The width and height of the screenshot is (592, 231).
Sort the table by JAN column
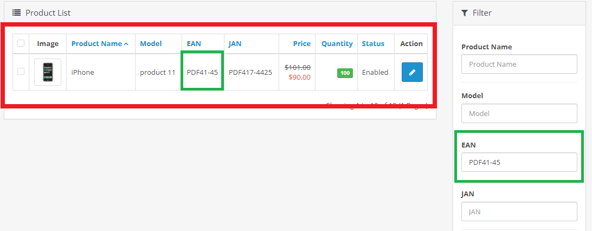235,44
